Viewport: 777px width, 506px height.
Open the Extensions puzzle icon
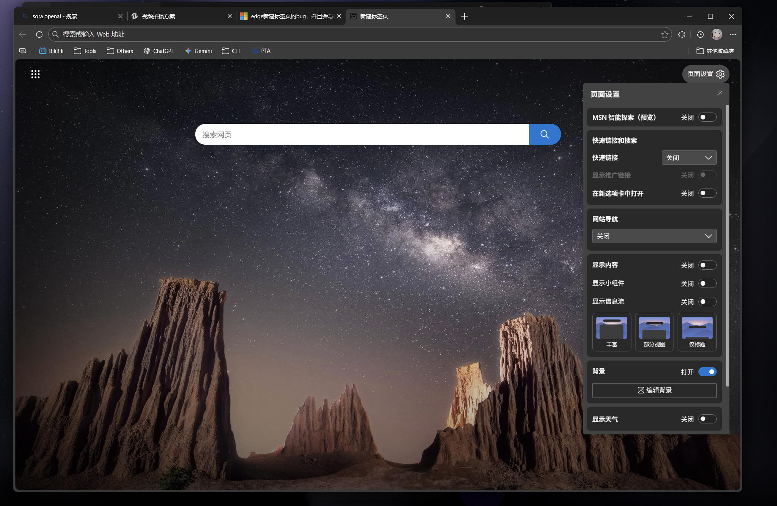tap(682, 34)
